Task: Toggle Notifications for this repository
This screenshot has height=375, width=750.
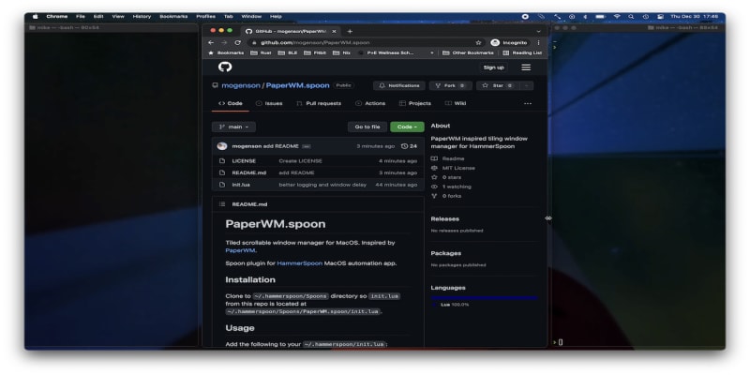Action: [x=400, y=85]
